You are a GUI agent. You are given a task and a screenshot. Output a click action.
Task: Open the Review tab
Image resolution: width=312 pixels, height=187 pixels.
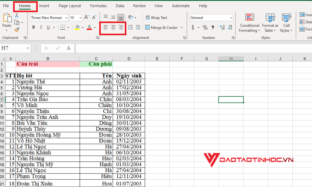point(139,6)
